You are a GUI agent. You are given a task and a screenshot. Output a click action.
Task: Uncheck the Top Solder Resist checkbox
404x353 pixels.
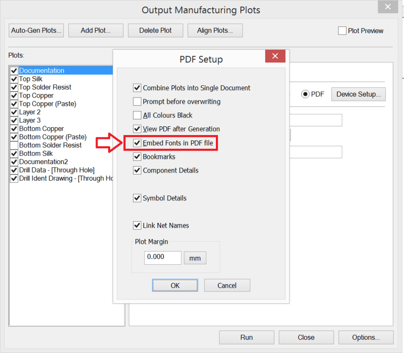14,87
